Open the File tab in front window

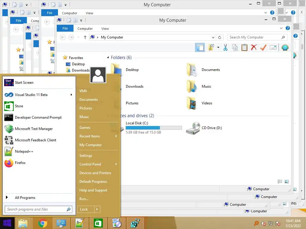click(x=65, y=28)
